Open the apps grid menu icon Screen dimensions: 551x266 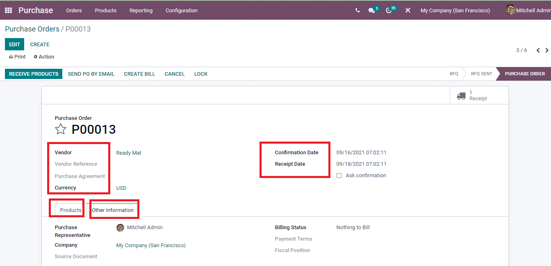tap(8, 10)
